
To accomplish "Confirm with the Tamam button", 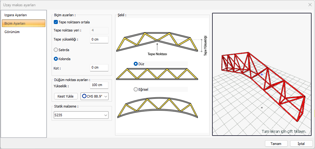I will (x=276, y=144).
